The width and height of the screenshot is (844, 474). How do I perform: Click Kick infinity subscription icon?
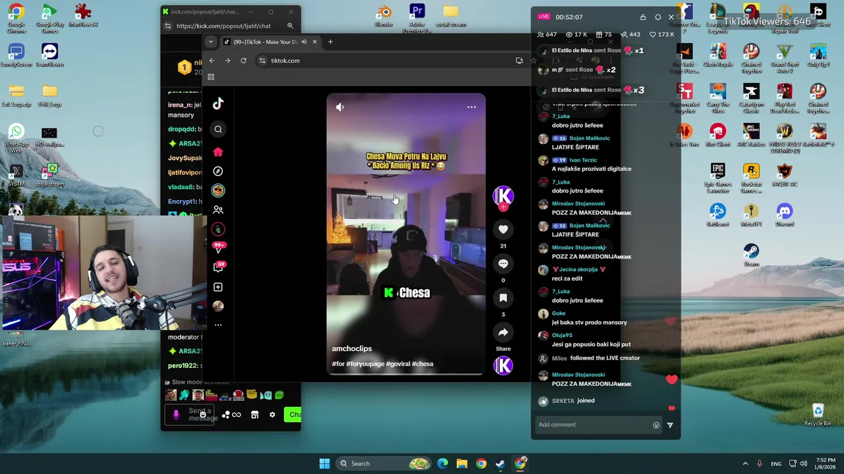click(x=236, y=415)
